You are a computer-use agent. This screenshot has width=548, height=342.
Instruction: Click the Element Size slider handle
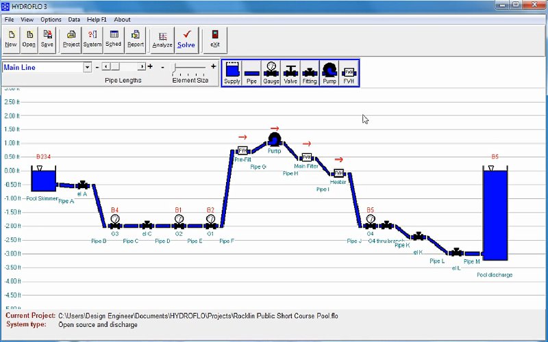(x=174, y=68)
